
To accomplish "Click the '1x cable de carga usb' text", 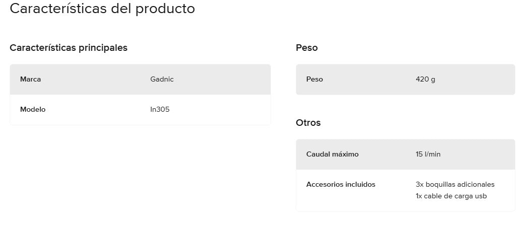I will (451, 196).
